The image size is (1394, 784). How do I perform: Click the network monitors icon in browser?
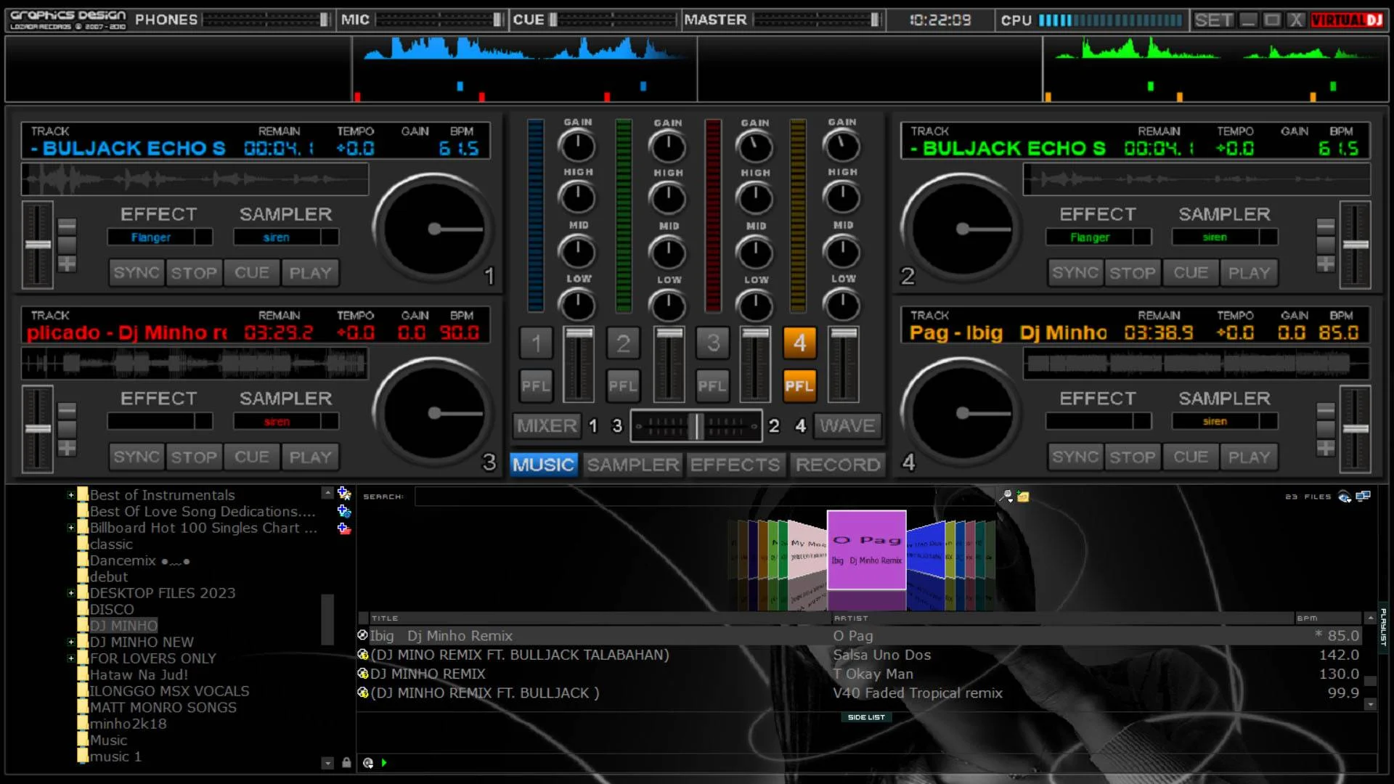(x=1363, y=497)
